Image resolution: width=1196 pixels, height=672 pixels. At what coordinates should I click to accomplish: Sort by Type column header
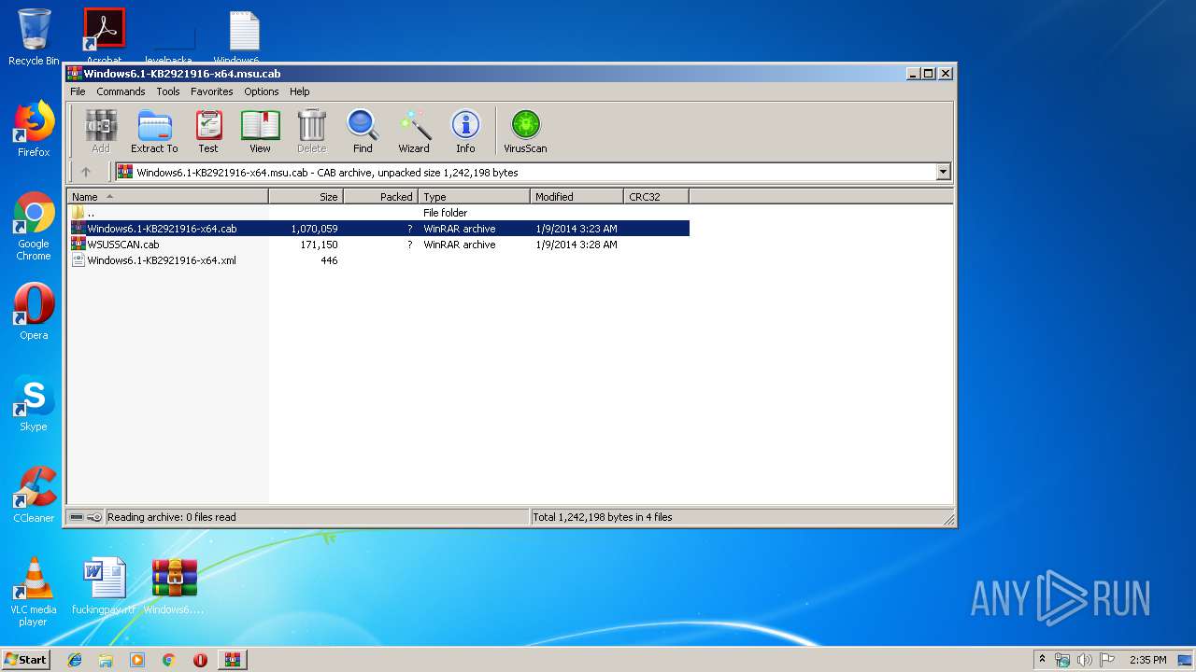point(475,196)
